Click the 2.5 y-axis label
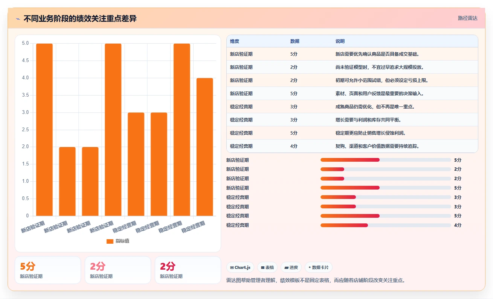This screenshot has height=299, width=493. [x=25, y=129]
